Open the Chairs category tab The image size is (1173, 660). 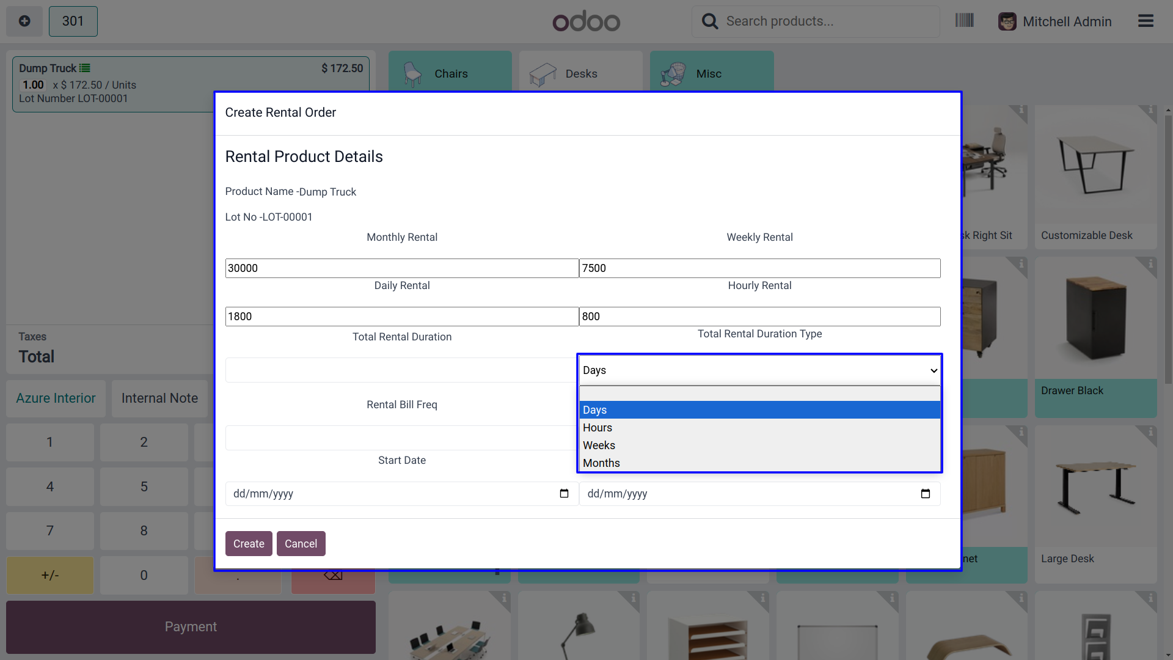coord(450,74)
